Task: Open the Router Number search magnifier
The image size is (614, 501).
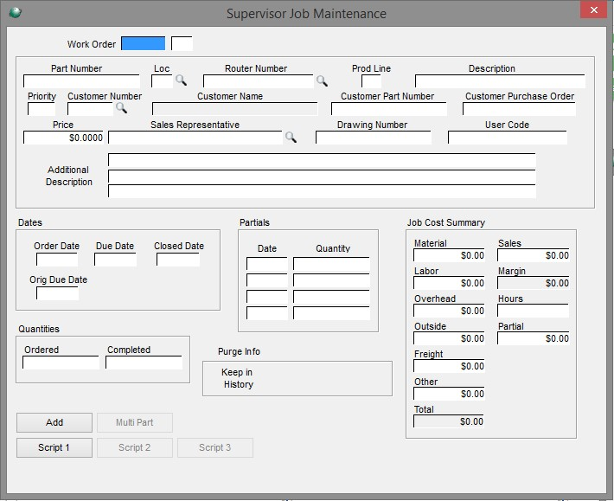Action: click(x=322, y=81)
